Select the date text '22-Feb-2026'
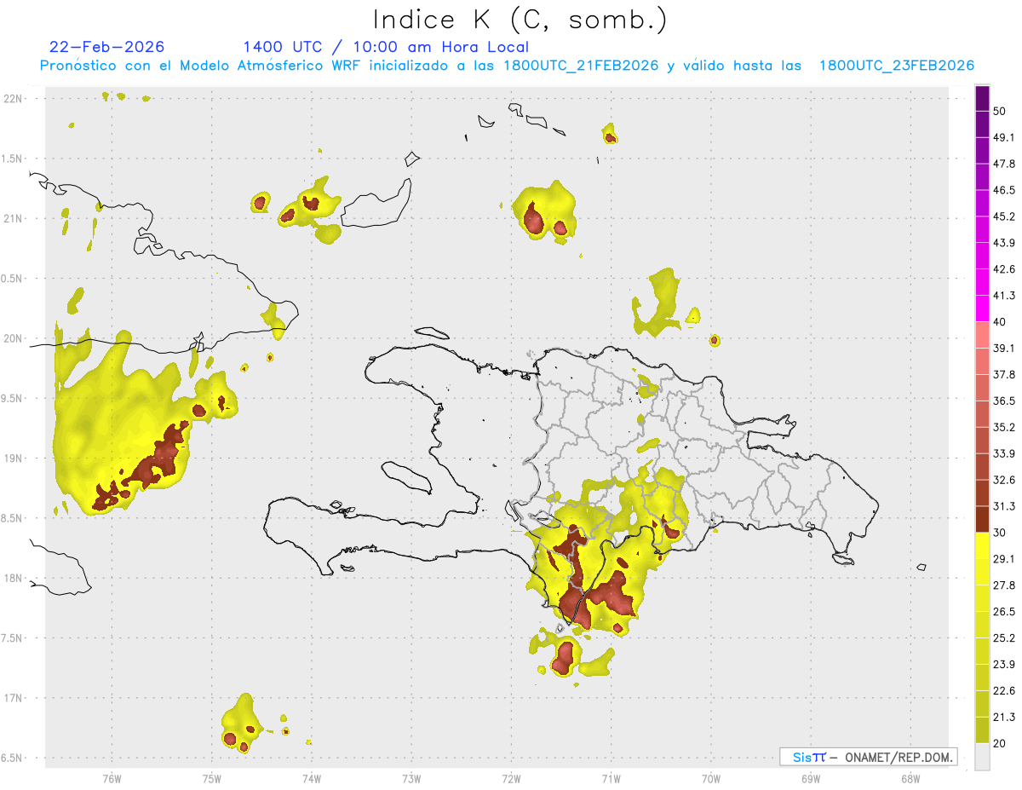Screen dimensions: 1022x790 point(107,47)
